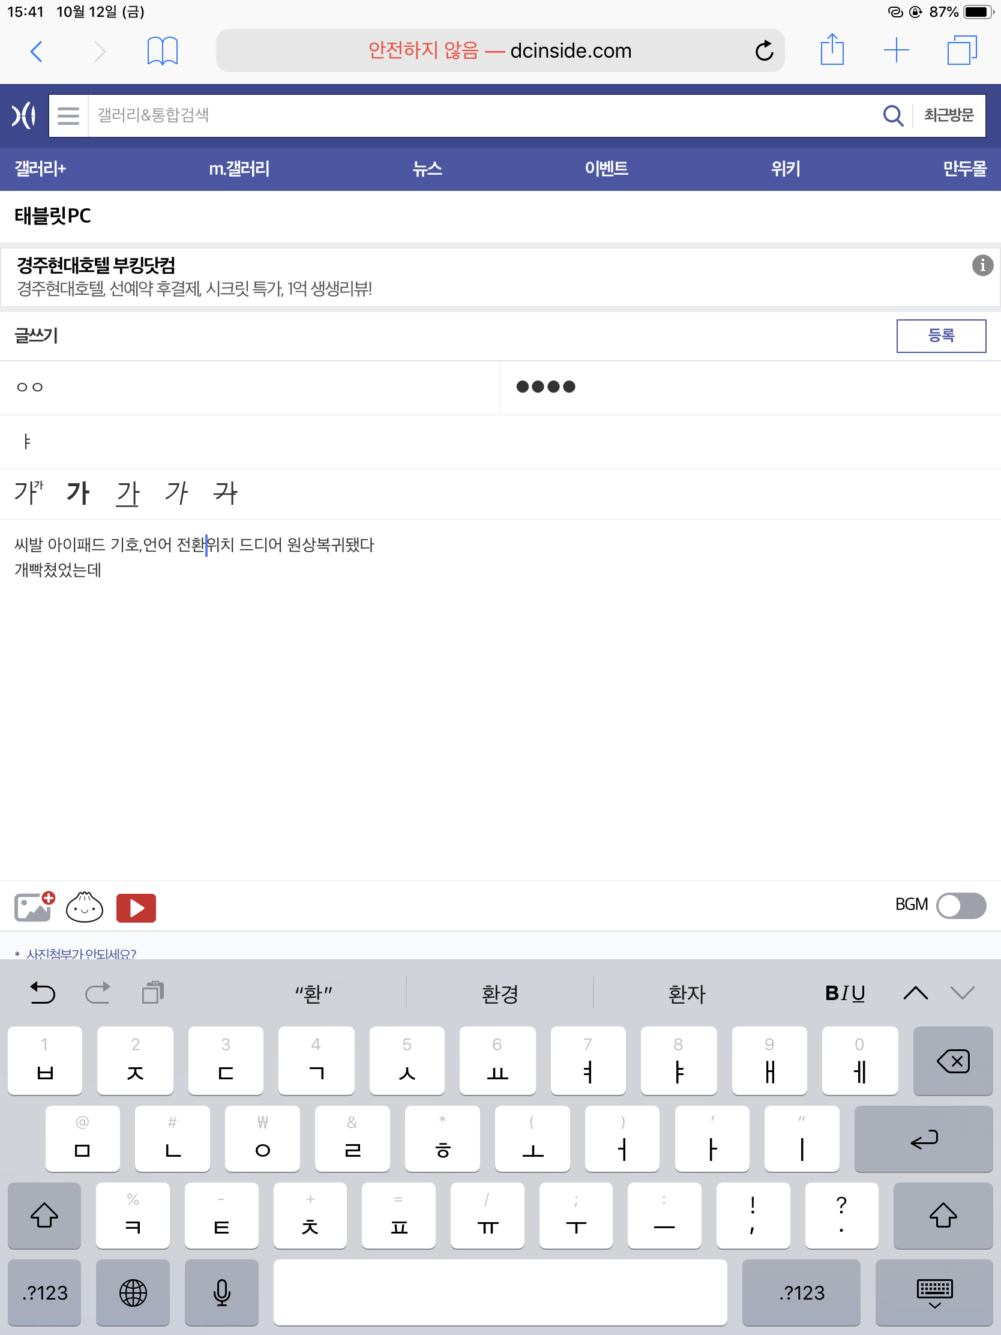This screenshot has height=1335, width=1001.
Task: Delete character with backspace key
Action: tap(952, 1061)
